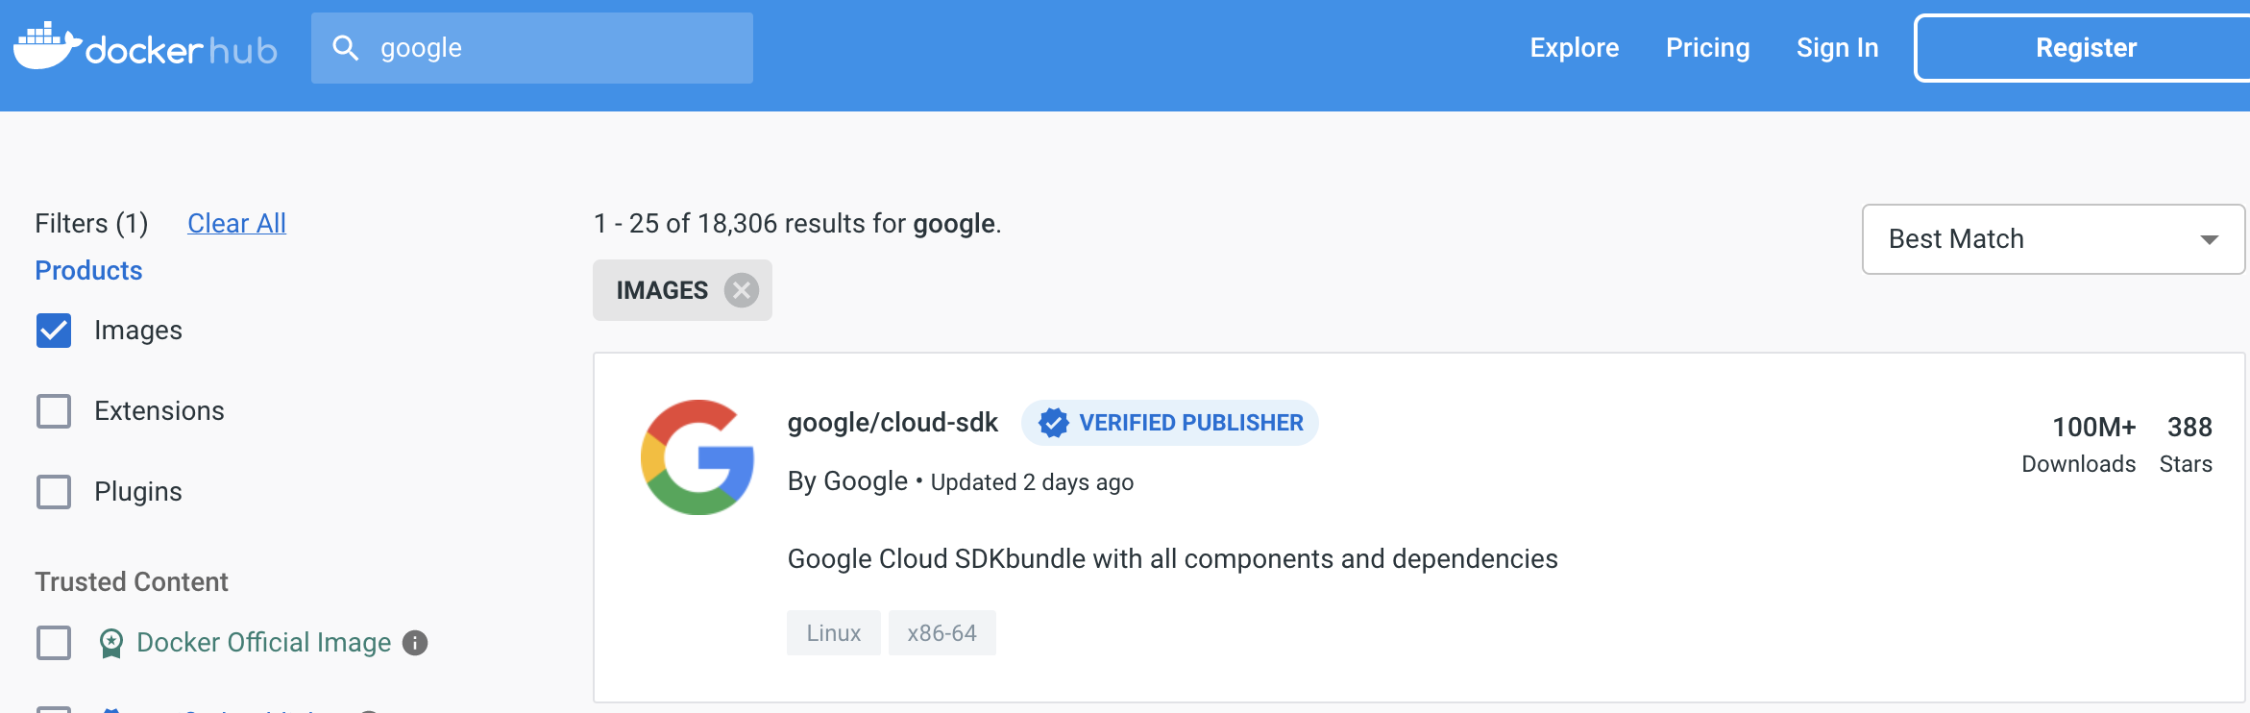Uncheck the Images filter
Viewport: 2250px width, 713px height.
tap(54, 330)
